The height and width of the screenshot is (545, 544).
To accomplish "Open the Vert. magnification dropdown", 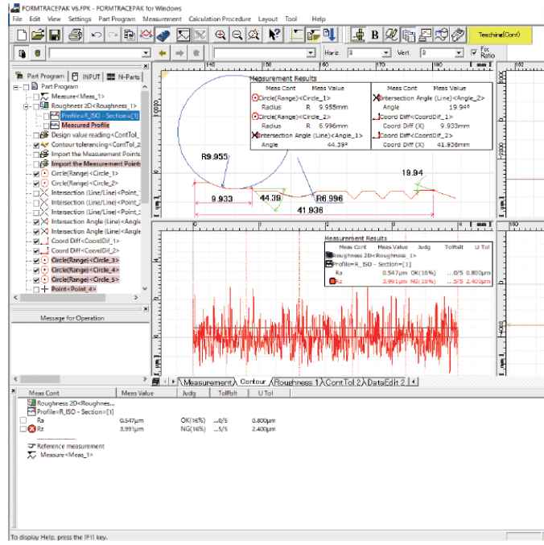I will [x=458, y=53].
